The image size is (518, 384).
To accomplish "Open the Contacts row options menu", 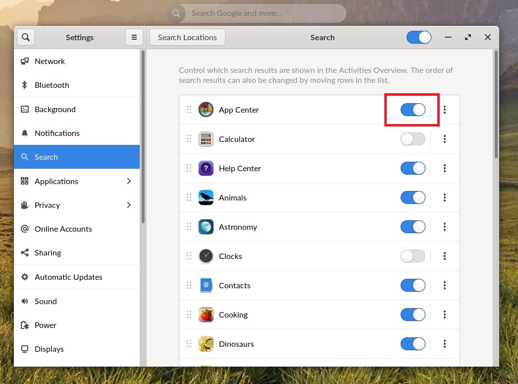I will pos(445,285).
